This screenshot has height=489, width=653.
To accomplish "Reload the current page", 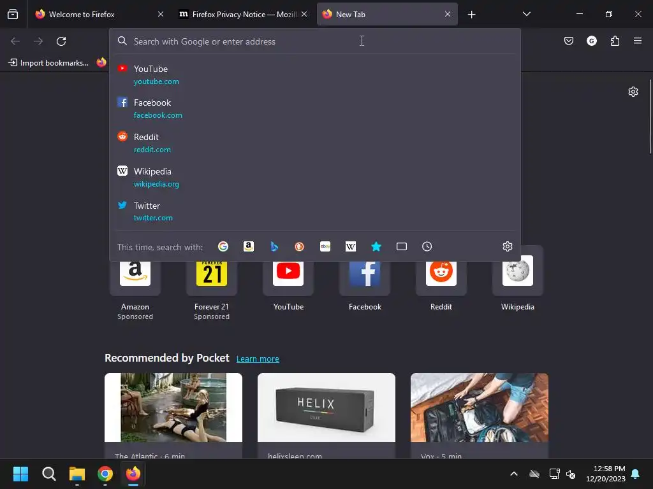I will pos(61,41).
